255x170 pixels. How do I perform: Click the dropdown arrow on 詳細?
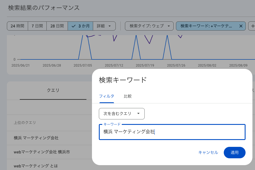tap(110, 26)
